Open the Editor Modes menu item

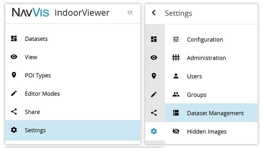click(x=73, y=94)
